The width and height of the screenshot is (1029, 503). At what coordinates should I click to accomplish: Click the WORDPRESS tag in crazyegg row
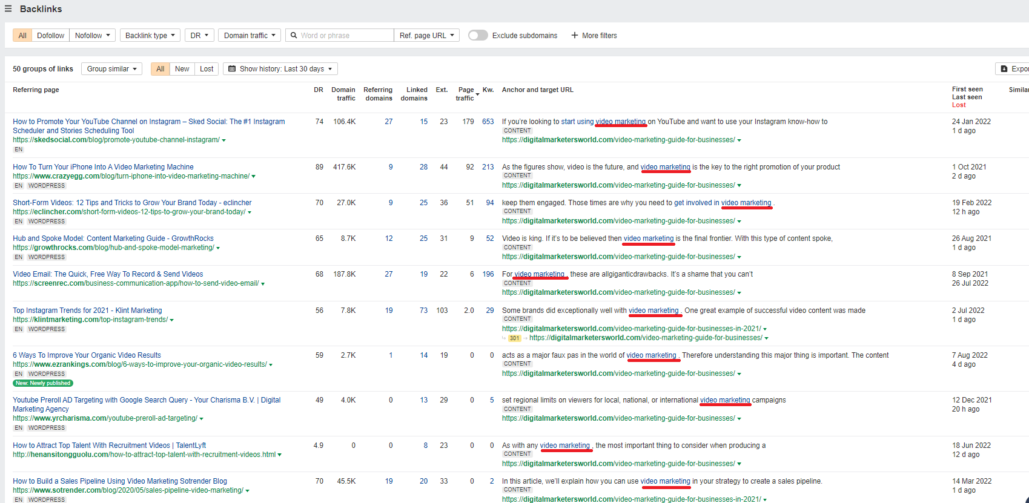[47, 186]
